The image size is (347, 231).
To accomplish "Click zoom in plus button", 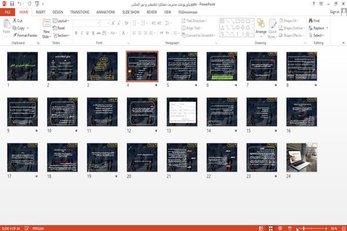I will point(326,228).
